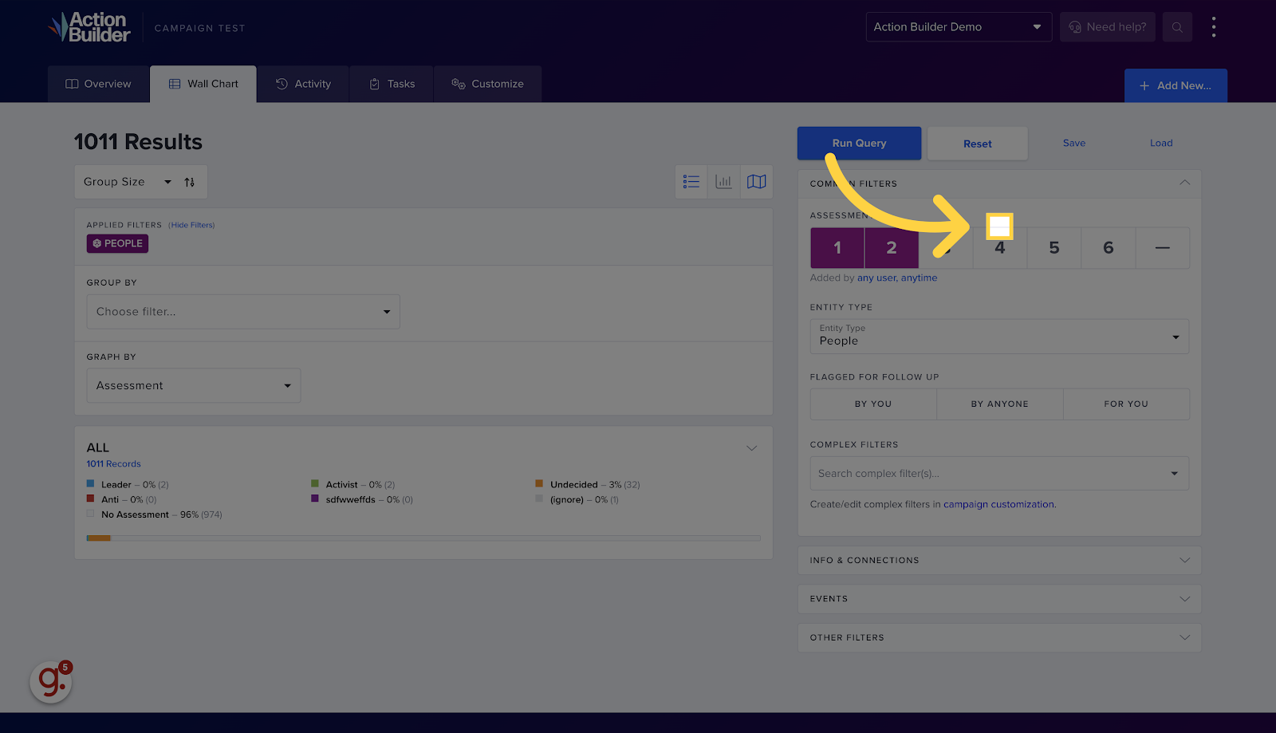The image size is (1276, 733).
Task: Click the sort icon beside Group Size
Action: [x=190, y=182]
